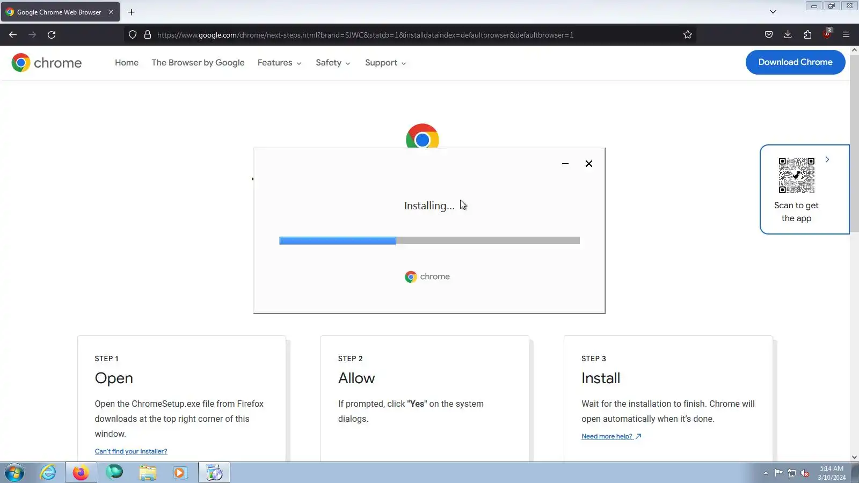The image size is (859, 483).
Task: Reload the page with the refresh icon
Action: click(x=52, y=35)
